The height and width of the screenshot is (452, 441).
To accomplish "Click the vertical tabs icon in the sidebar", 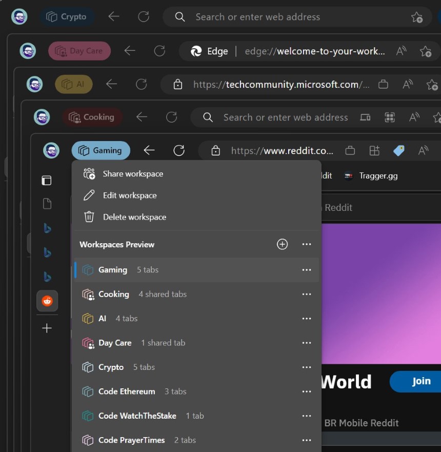I will [x=46, y=181].
